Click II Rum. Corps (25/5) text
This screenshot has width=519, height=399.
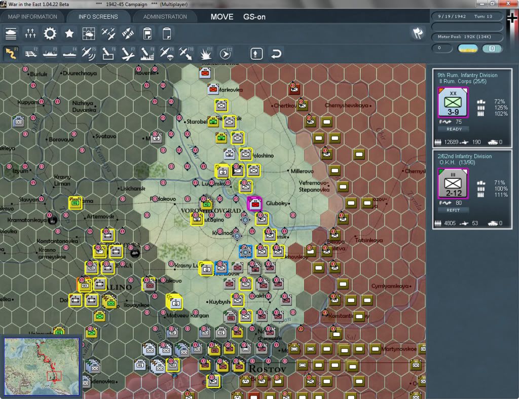[x=462, y=81]
